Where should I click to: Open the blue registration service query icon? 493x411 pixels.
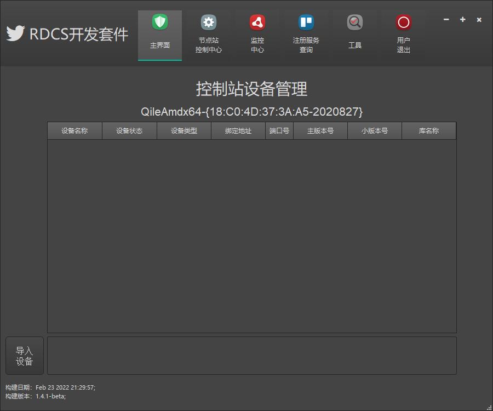pyautogui.click(x=306, y=23)
